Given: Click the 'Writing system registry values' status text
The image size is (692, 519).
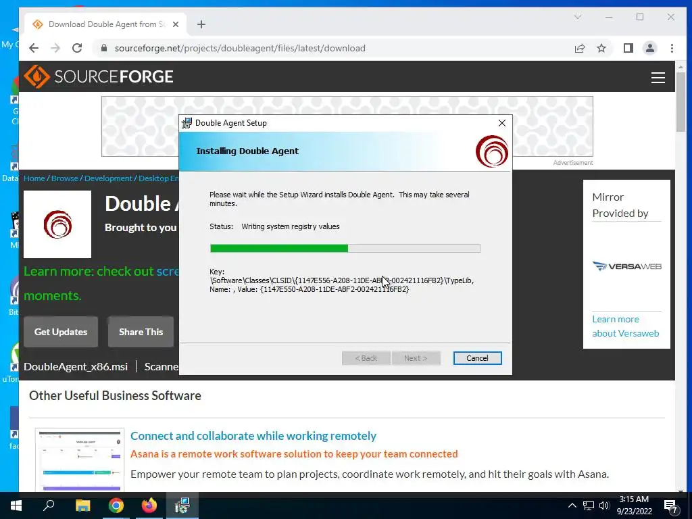Looking at the screenshot, I should (x=291, y=226).
